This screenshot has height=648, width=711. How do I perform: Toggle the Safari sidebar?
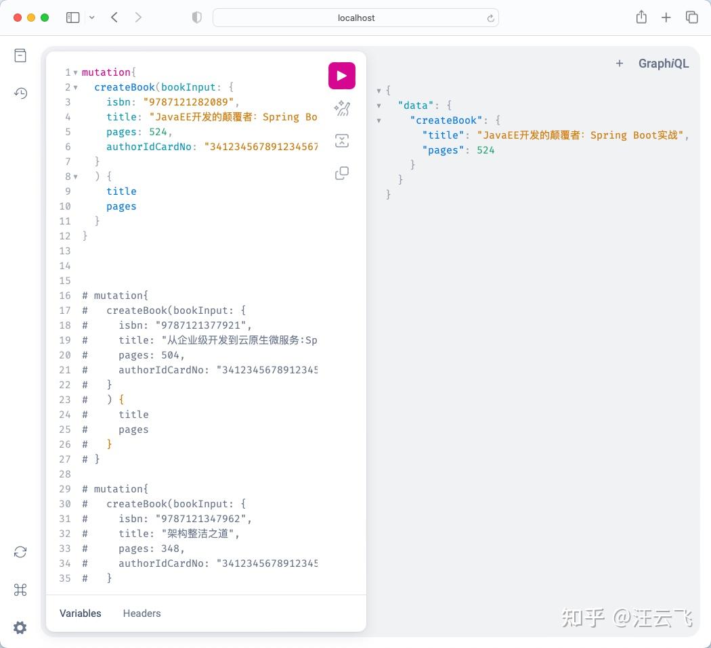click(72, 17)
